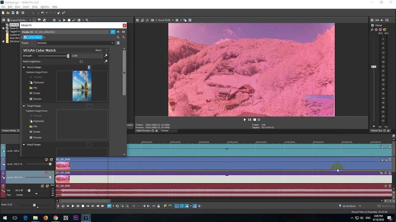Solo audio track 4
This screenshot has height=222, width=396.
pyautogui.click(x=47, y=186)
